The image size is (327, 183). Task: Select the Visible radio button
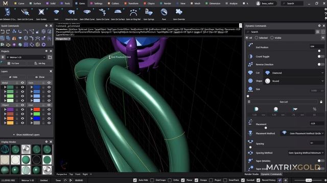point(272,38)
